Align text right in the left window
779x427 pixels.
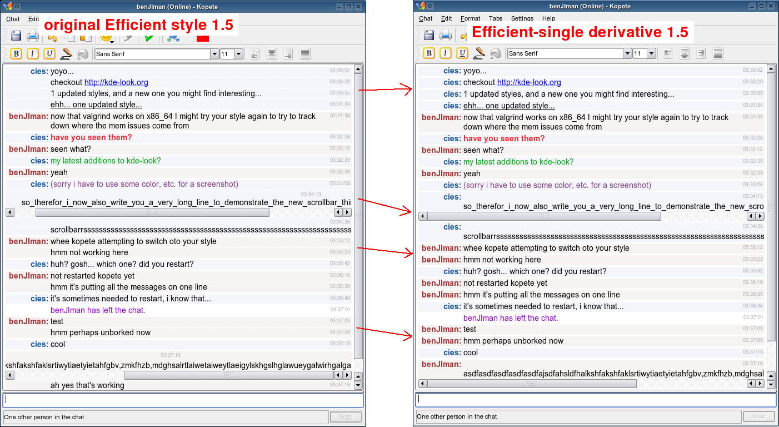[288, 54]
